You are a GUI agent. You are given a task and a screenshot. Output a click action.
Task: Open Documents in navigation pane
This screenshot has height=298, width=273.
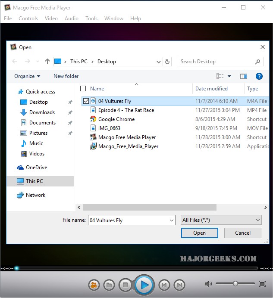point(42,123)
